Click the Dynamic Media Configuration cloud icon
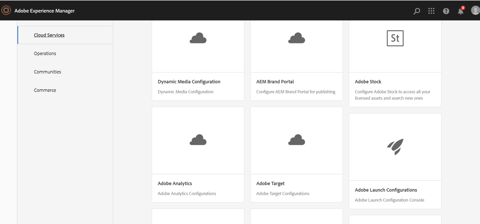Screen dimensions: 480x224 click(x=198, y=38)
